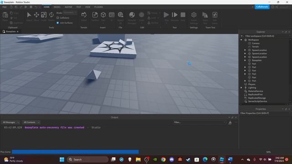This screenshot has height=164, width=292.
Task: Open the All Messages dropdown
Action: [10, 123]
